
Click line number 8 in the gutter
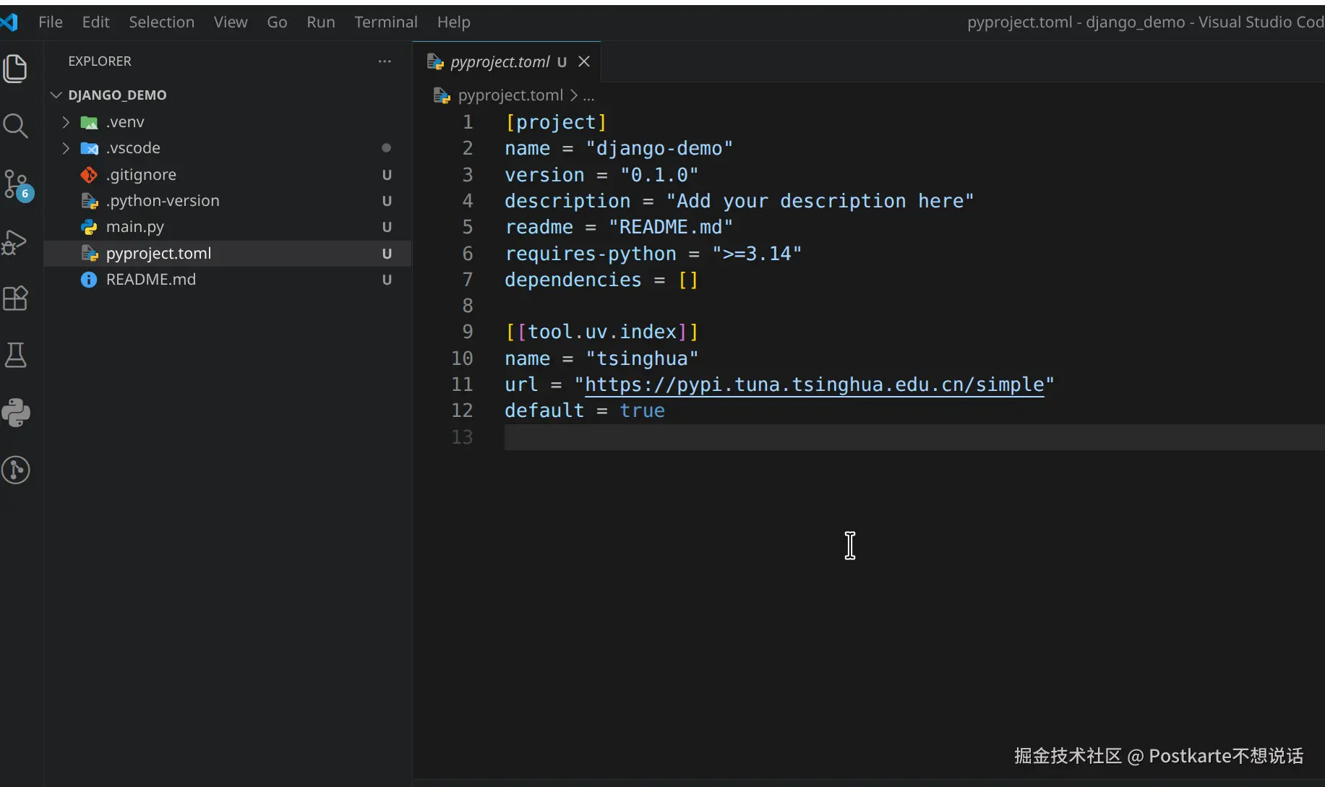(x=468, y=306)
